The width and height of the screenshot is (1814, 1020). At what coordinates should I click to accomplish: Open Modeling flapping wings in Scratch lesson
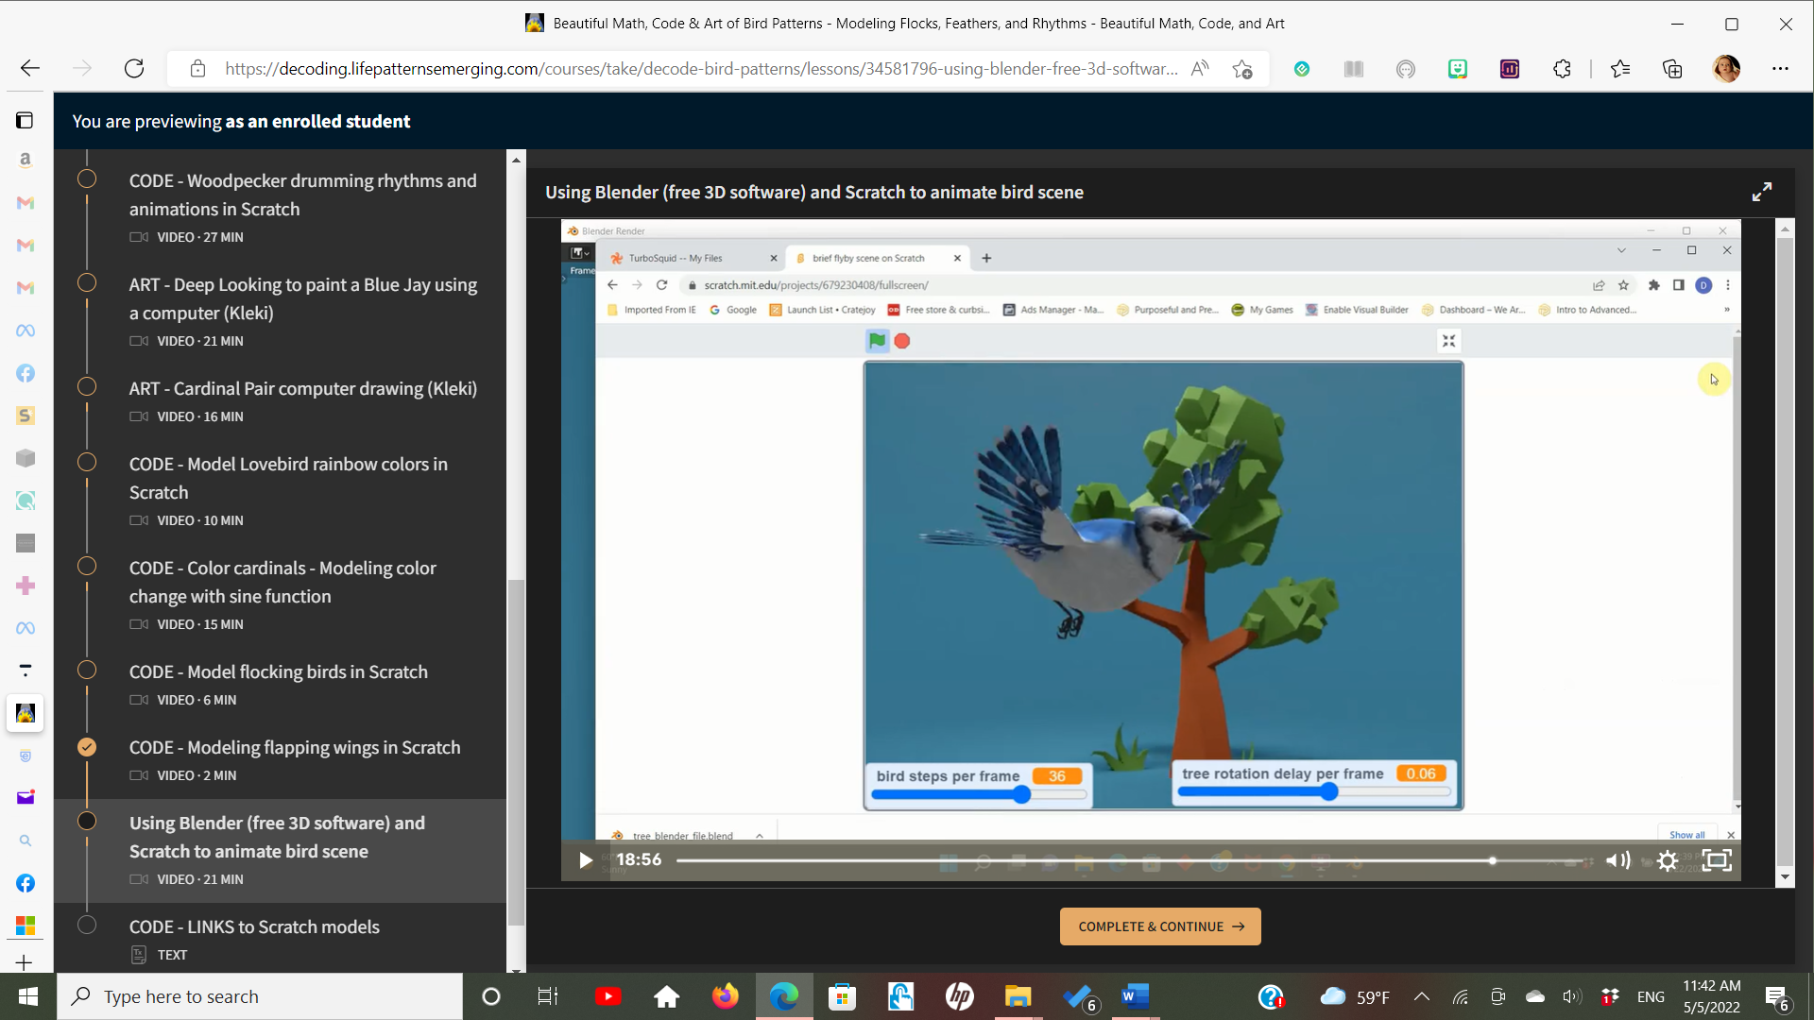pyautogui.click(x=295, y=747)
